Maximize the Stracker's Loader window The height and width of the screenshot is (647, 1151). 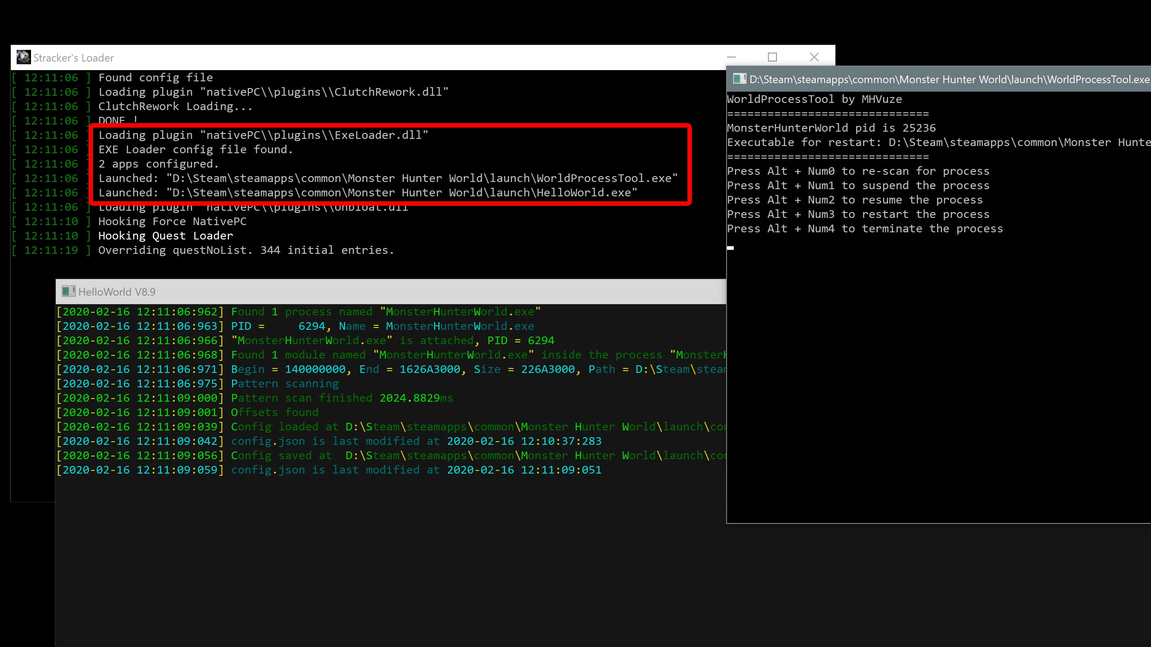click(772, 57)
